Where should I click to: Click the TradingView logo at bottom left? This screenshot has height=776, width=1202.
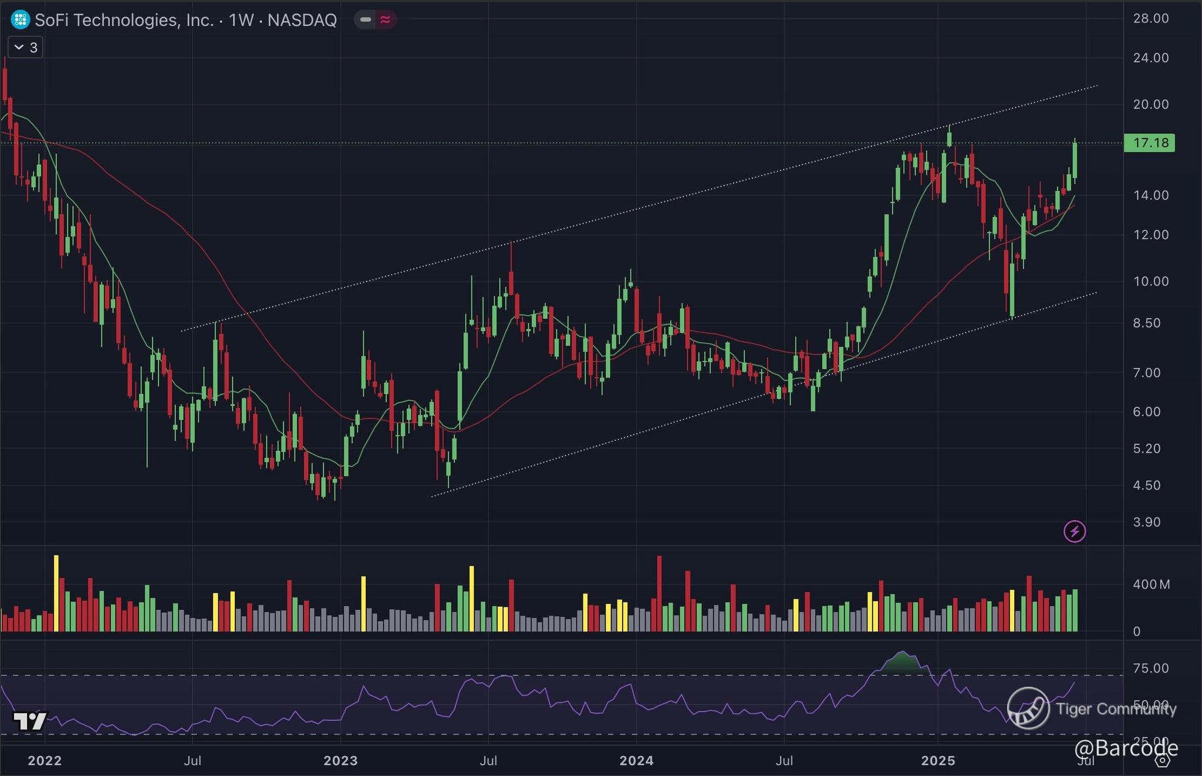point(29,720)
